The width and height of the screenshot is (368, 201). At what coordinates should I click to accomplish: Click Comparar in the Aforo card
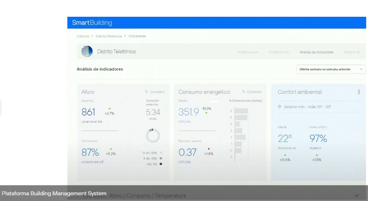[x=155, y=92]
